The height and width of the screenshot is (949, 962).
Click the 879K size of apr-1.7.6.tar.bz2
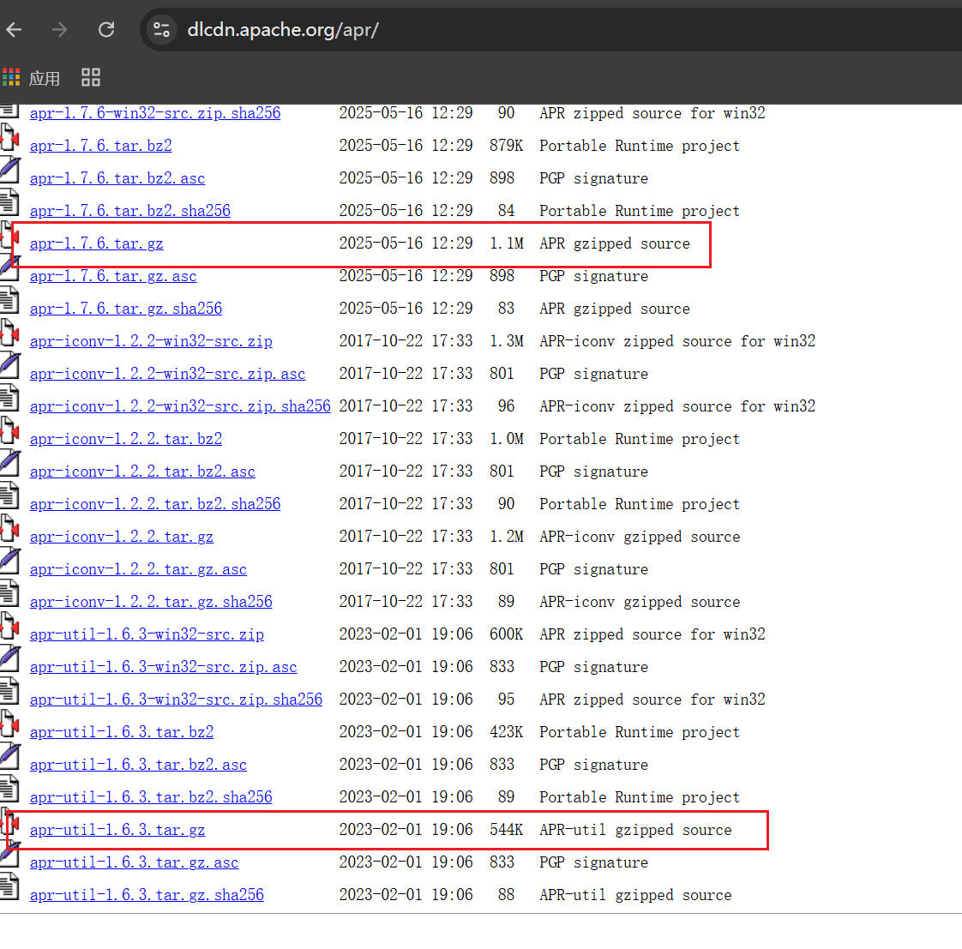click(x=506, y=146)
